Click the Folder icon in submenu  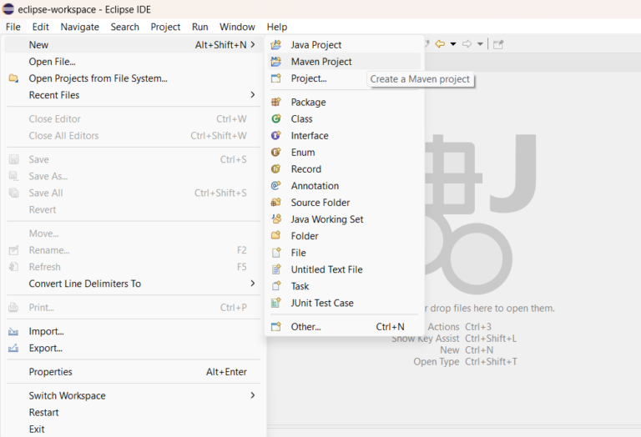[276, 236]
